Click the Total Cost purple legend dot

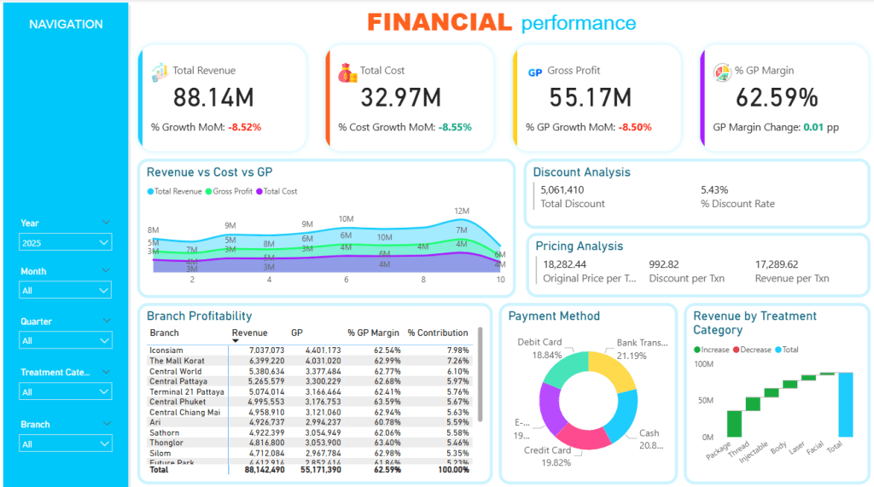point(259,192)
